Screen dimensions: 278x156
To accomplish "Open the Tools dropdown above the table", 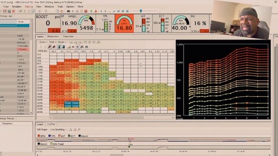I will pyautogui.click(x=53, y=42).
